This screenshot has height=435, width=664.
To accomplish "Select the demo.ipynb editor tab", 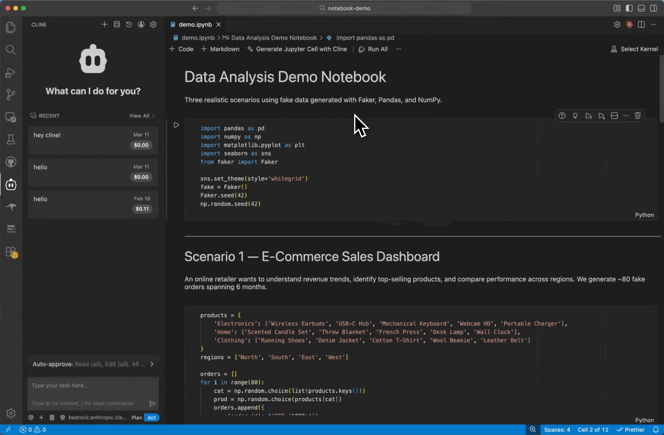I will pos(195,25).
